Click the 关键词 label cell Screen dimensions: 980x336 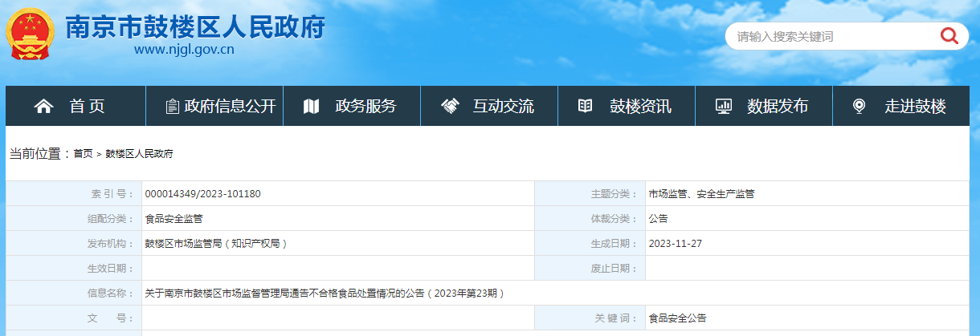click(x=590, y=318)
